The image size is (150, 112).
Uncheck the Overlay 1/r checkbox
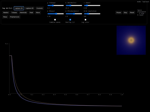point(70,20)
